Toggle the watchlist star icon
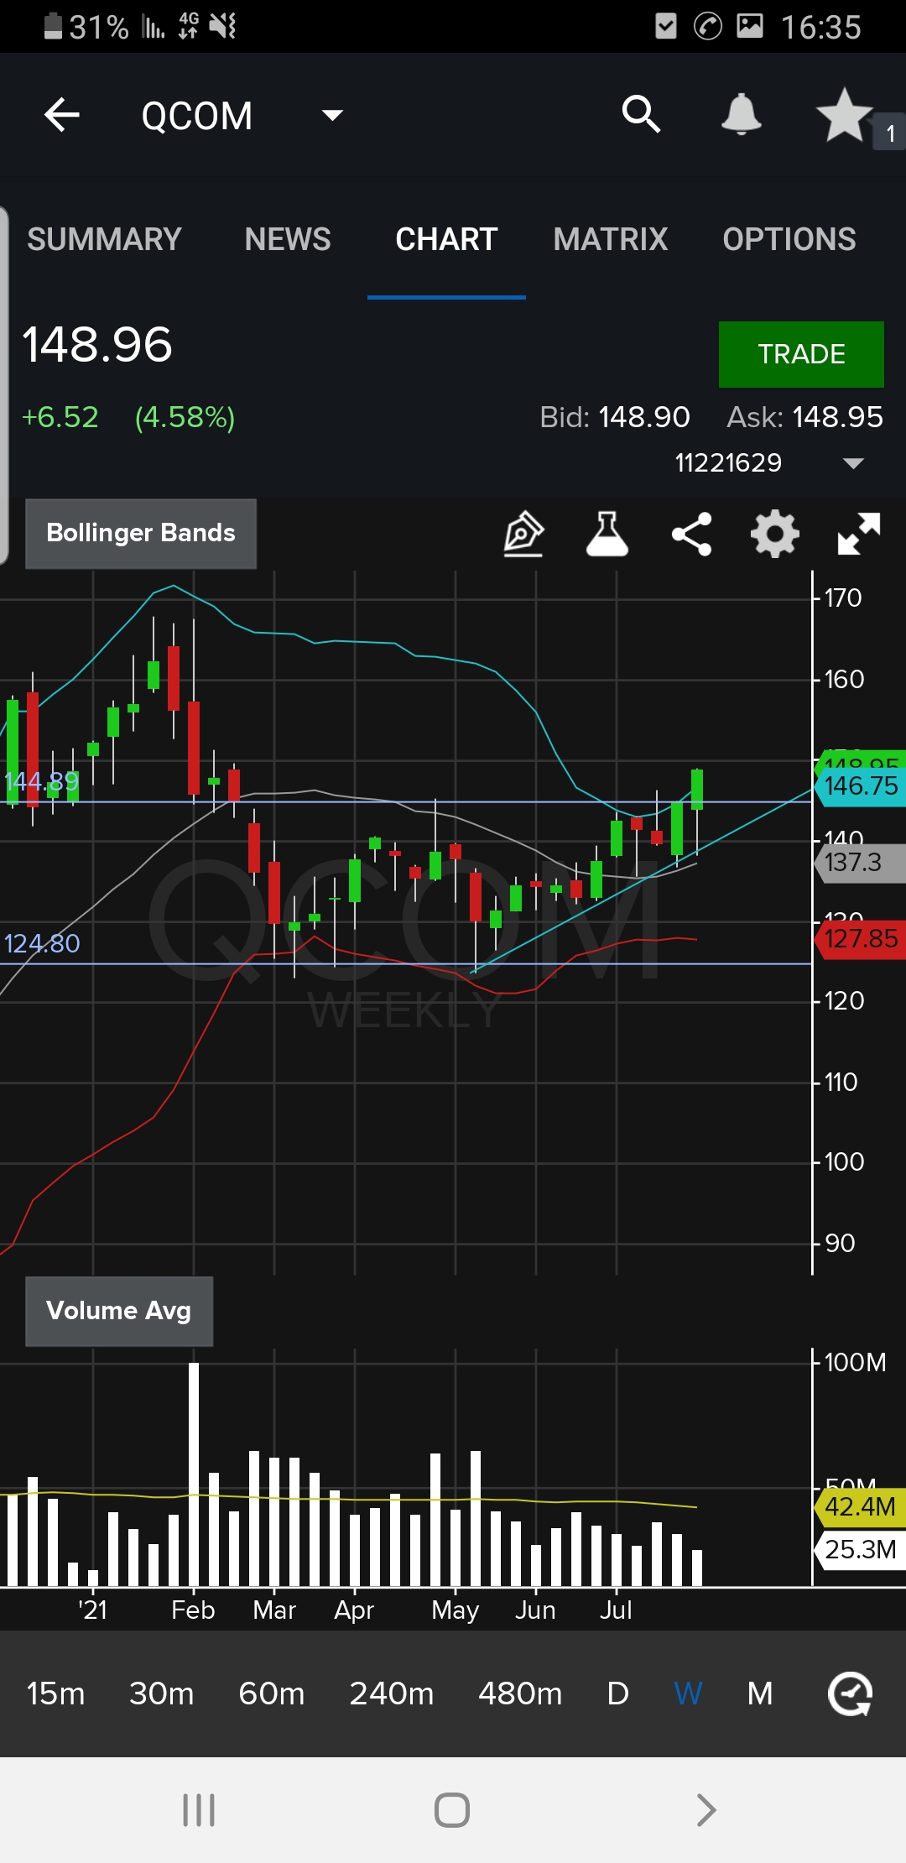This screenshot has height=1863, width=906. (x=844, y=114)
